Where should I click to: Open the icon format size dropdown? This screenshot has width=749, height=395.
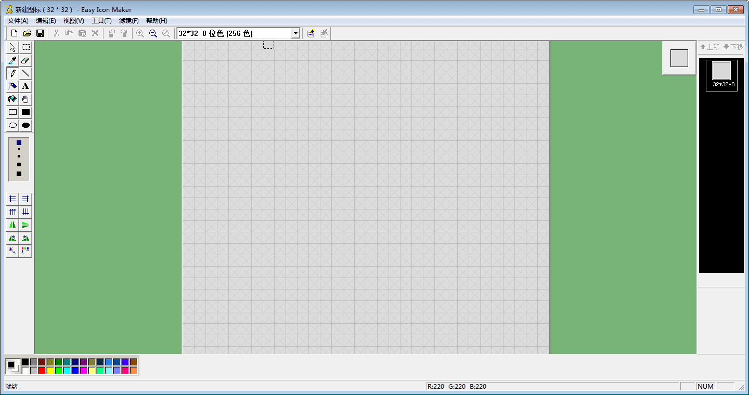[295, 33]
